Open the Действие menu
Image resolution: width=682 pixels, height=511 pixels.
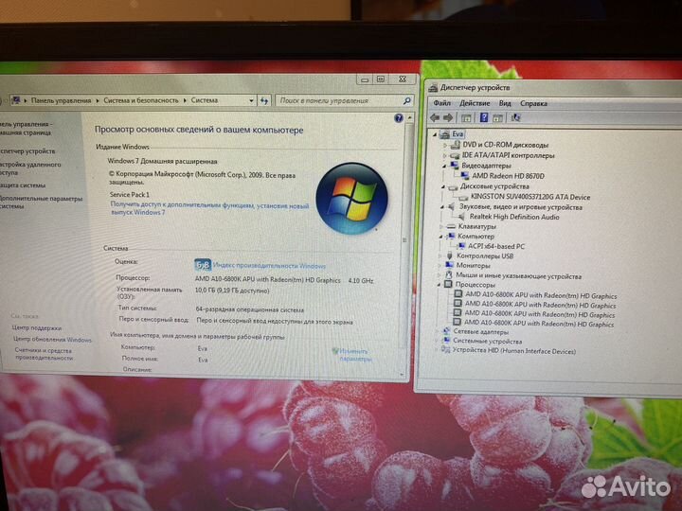tap(475, 103)
